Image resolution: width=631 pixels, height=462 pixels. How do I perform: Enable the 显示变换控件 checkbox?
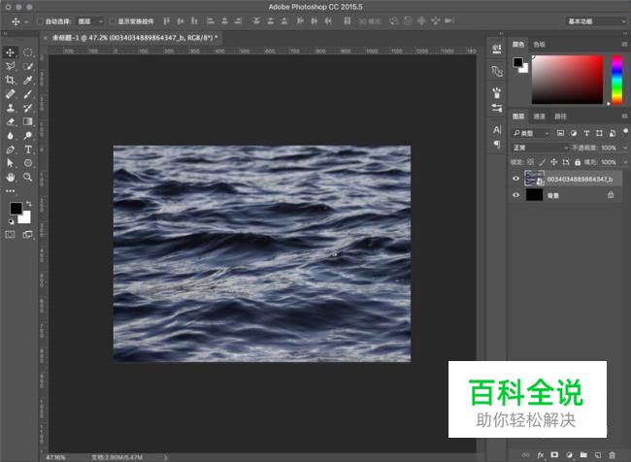[x=112, y=20]
